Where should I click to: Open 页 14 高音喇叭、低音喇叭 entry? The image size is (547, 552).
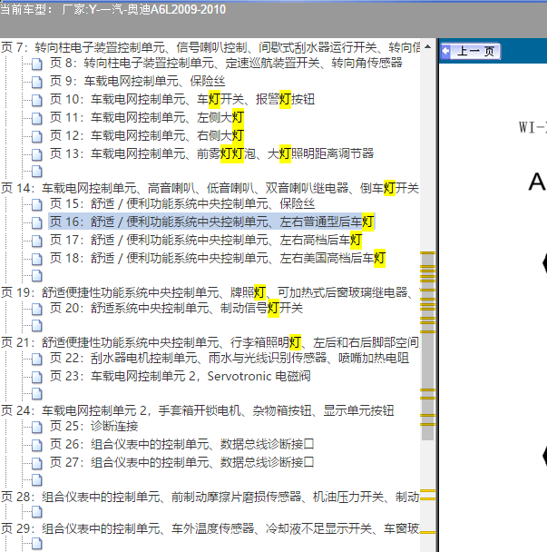pyautogui.click(x=210, y=188)
